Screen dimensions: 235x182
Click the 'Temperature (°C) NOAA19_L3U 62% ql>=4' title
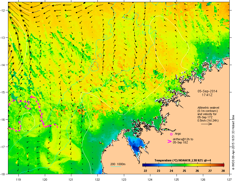click(183, 160)
